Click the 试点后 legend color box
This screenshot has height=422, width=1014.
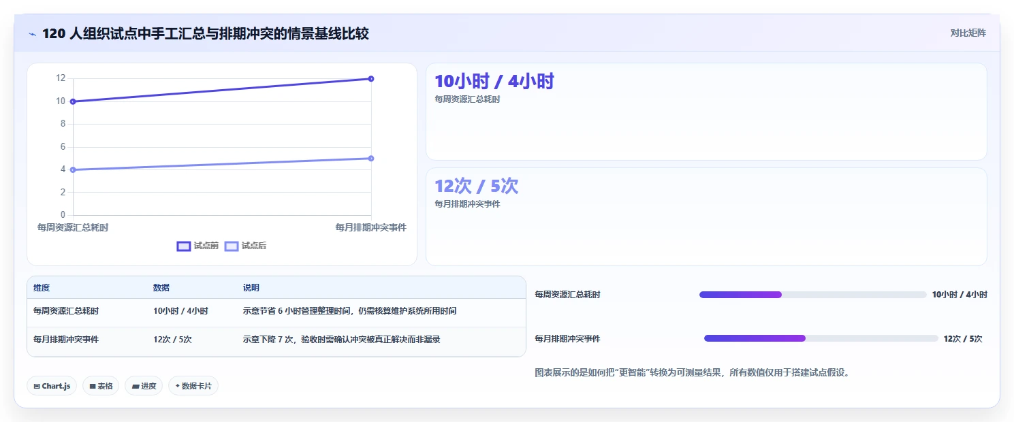click(x=232, y=246)
